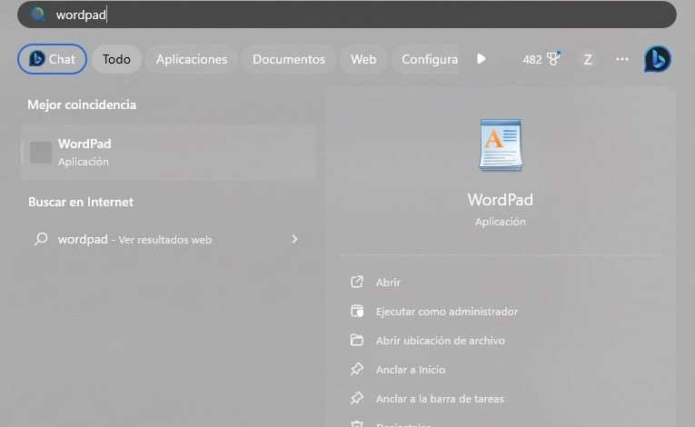Click the "Buscar en Internet" heading
695x427 pixels.
81,202
